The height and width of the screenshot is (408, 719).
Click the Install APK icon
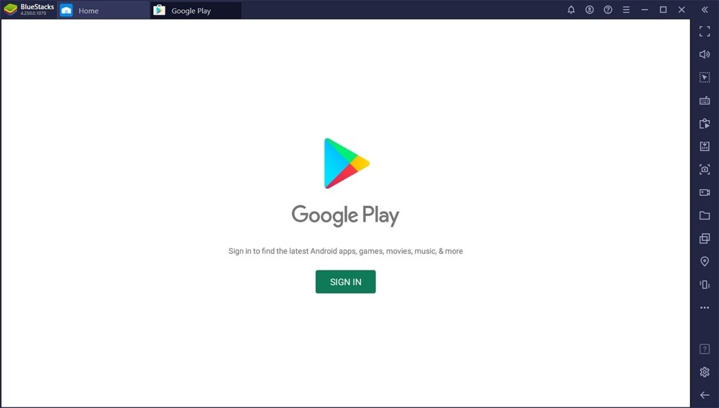coord(705,146)
